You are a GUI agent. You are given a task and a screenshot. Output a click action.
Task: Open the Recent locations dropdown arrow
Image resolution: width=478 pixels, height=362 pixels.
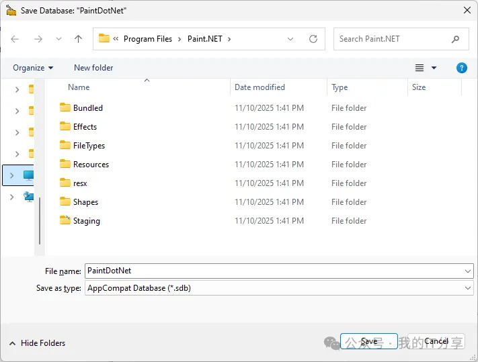point(58,39)
